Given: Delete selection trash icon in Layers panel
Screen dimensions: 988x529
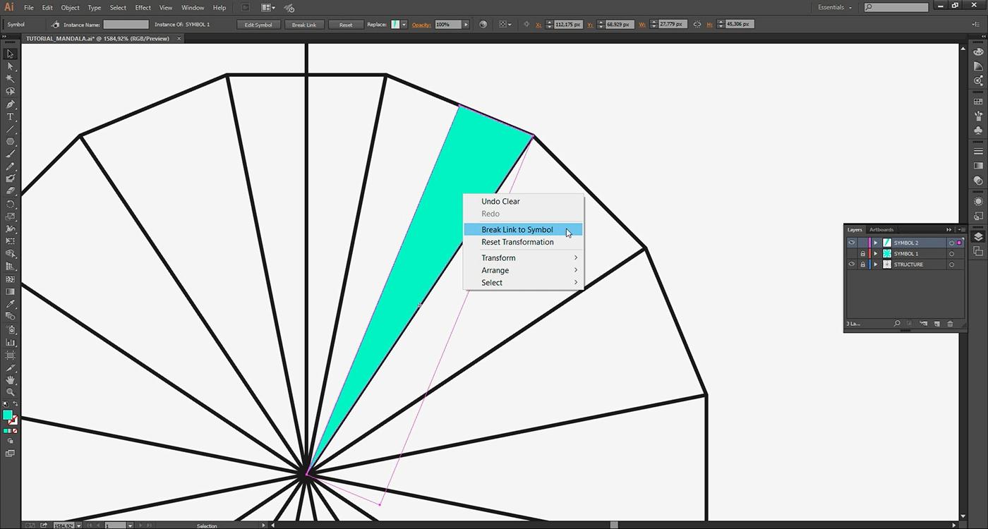Looking at the screenshot, I should pos(950,324).
